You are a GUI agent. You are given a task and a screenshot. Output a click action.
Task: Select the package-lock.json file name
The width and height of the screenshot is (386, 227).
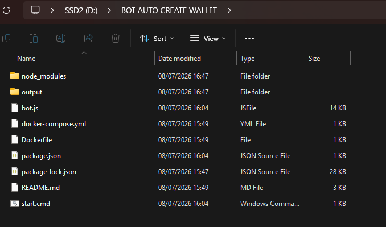tap(49, 172)
